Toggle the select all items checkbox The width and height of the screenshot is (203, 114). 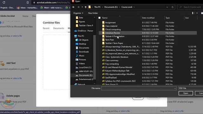[99, 18]
